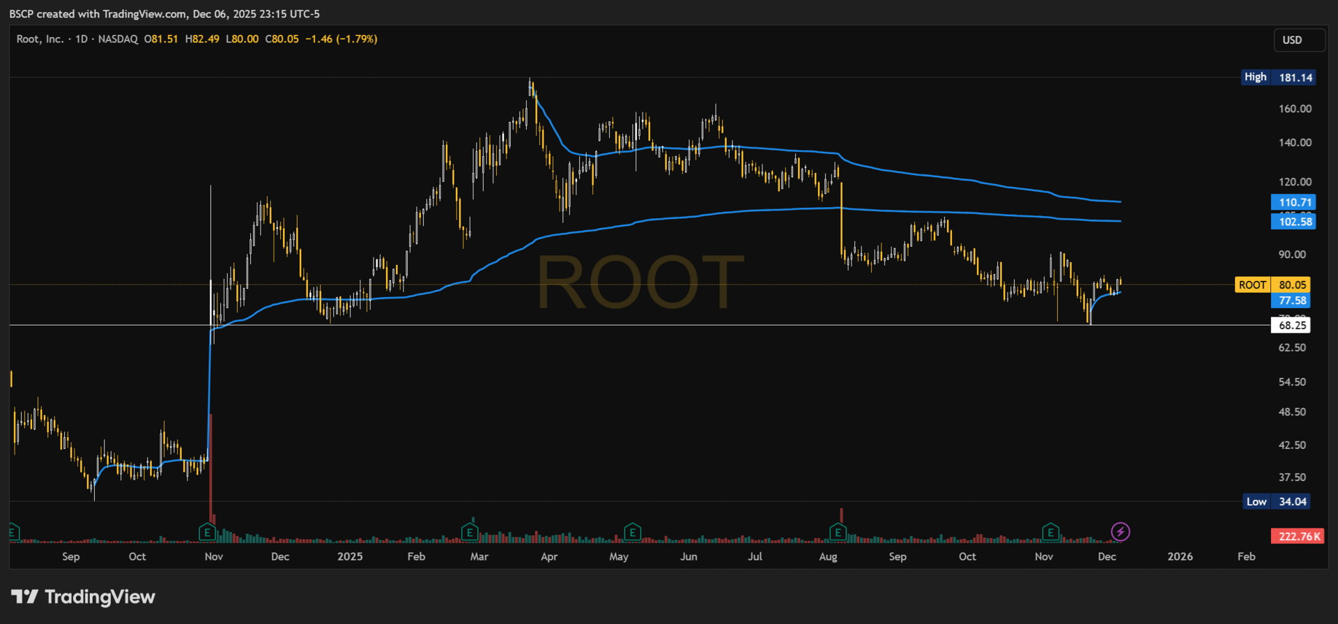Click the Low 34.04 price label

(1277, 501)
